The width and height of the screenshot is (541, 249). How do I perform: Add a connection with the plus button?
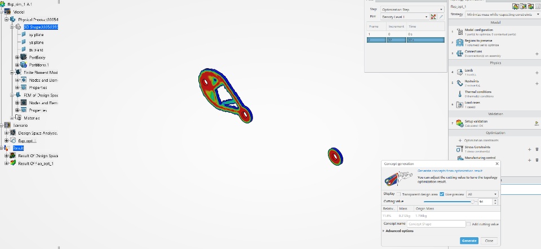click(x=537, y=54)
